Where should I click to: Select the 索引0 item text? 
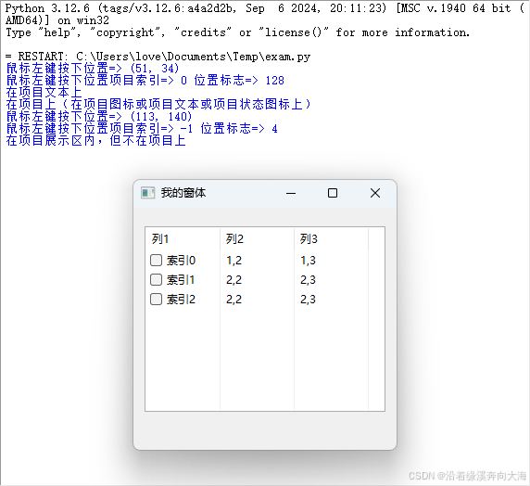(x=181, y=261)
